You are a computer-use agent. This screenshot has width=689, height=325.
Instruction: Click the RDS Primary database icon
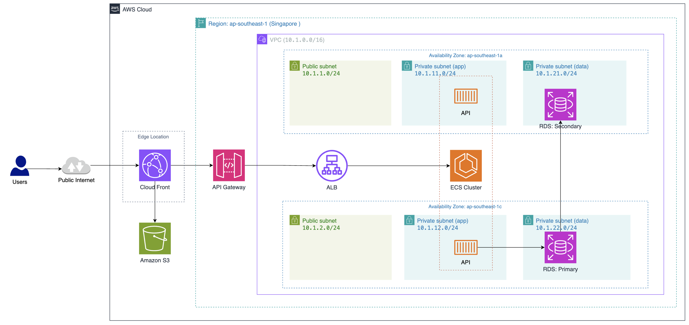click(x=560, y=247)
